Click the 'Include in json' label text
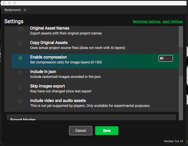Screen dimensions: 188x146 [x=43, y=72]
